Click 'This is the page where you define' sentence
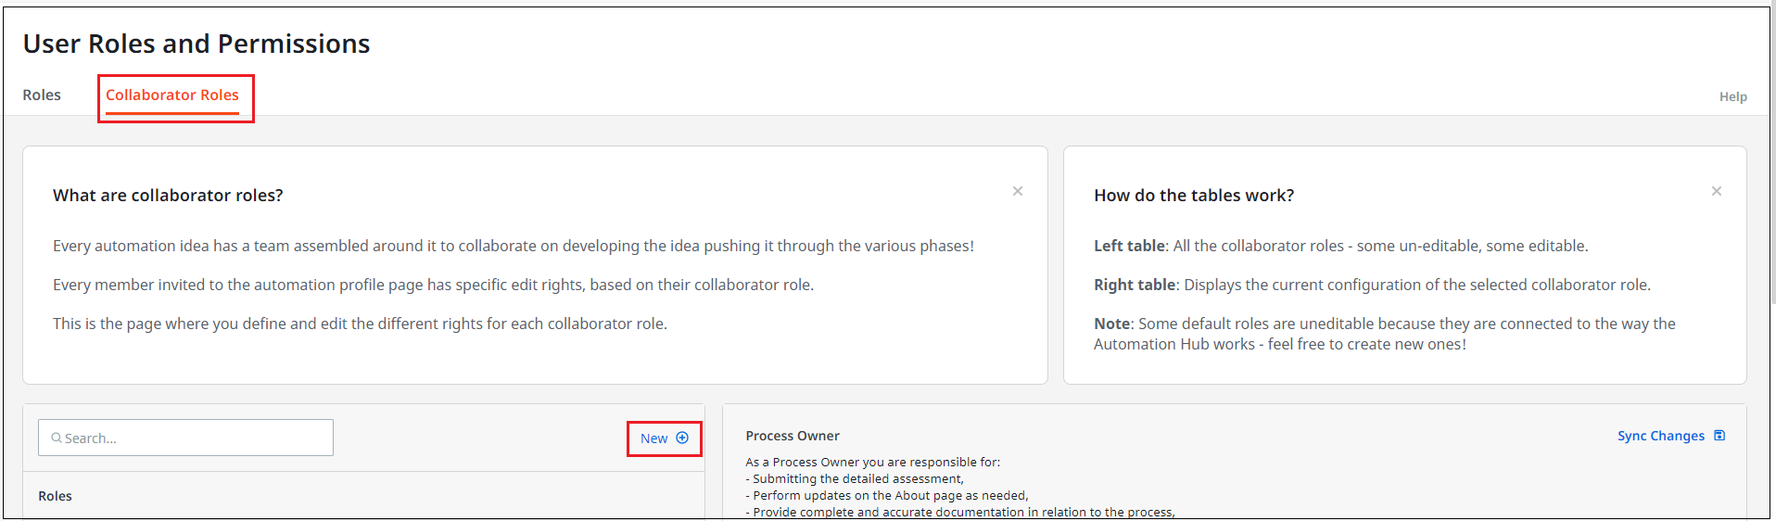The width and height of the screenshot is (1776, 521). click(360, 324)
